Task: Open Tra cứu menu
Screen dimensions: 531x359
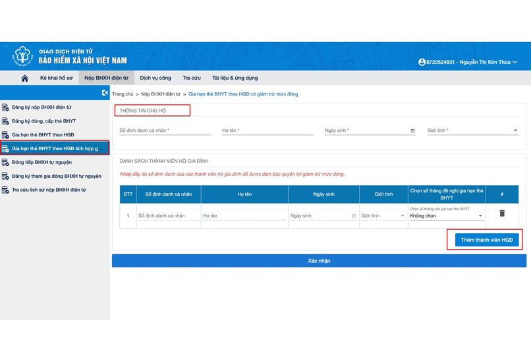Action: (x=192, y=78)
